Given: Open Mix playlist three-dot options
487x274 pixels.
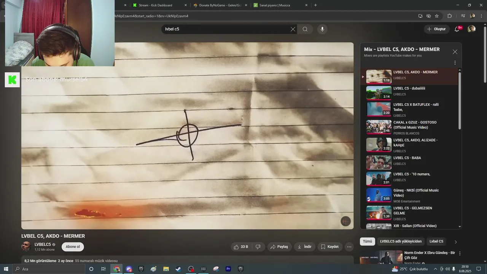Looking at the screenshot, I should pos(455,63).
